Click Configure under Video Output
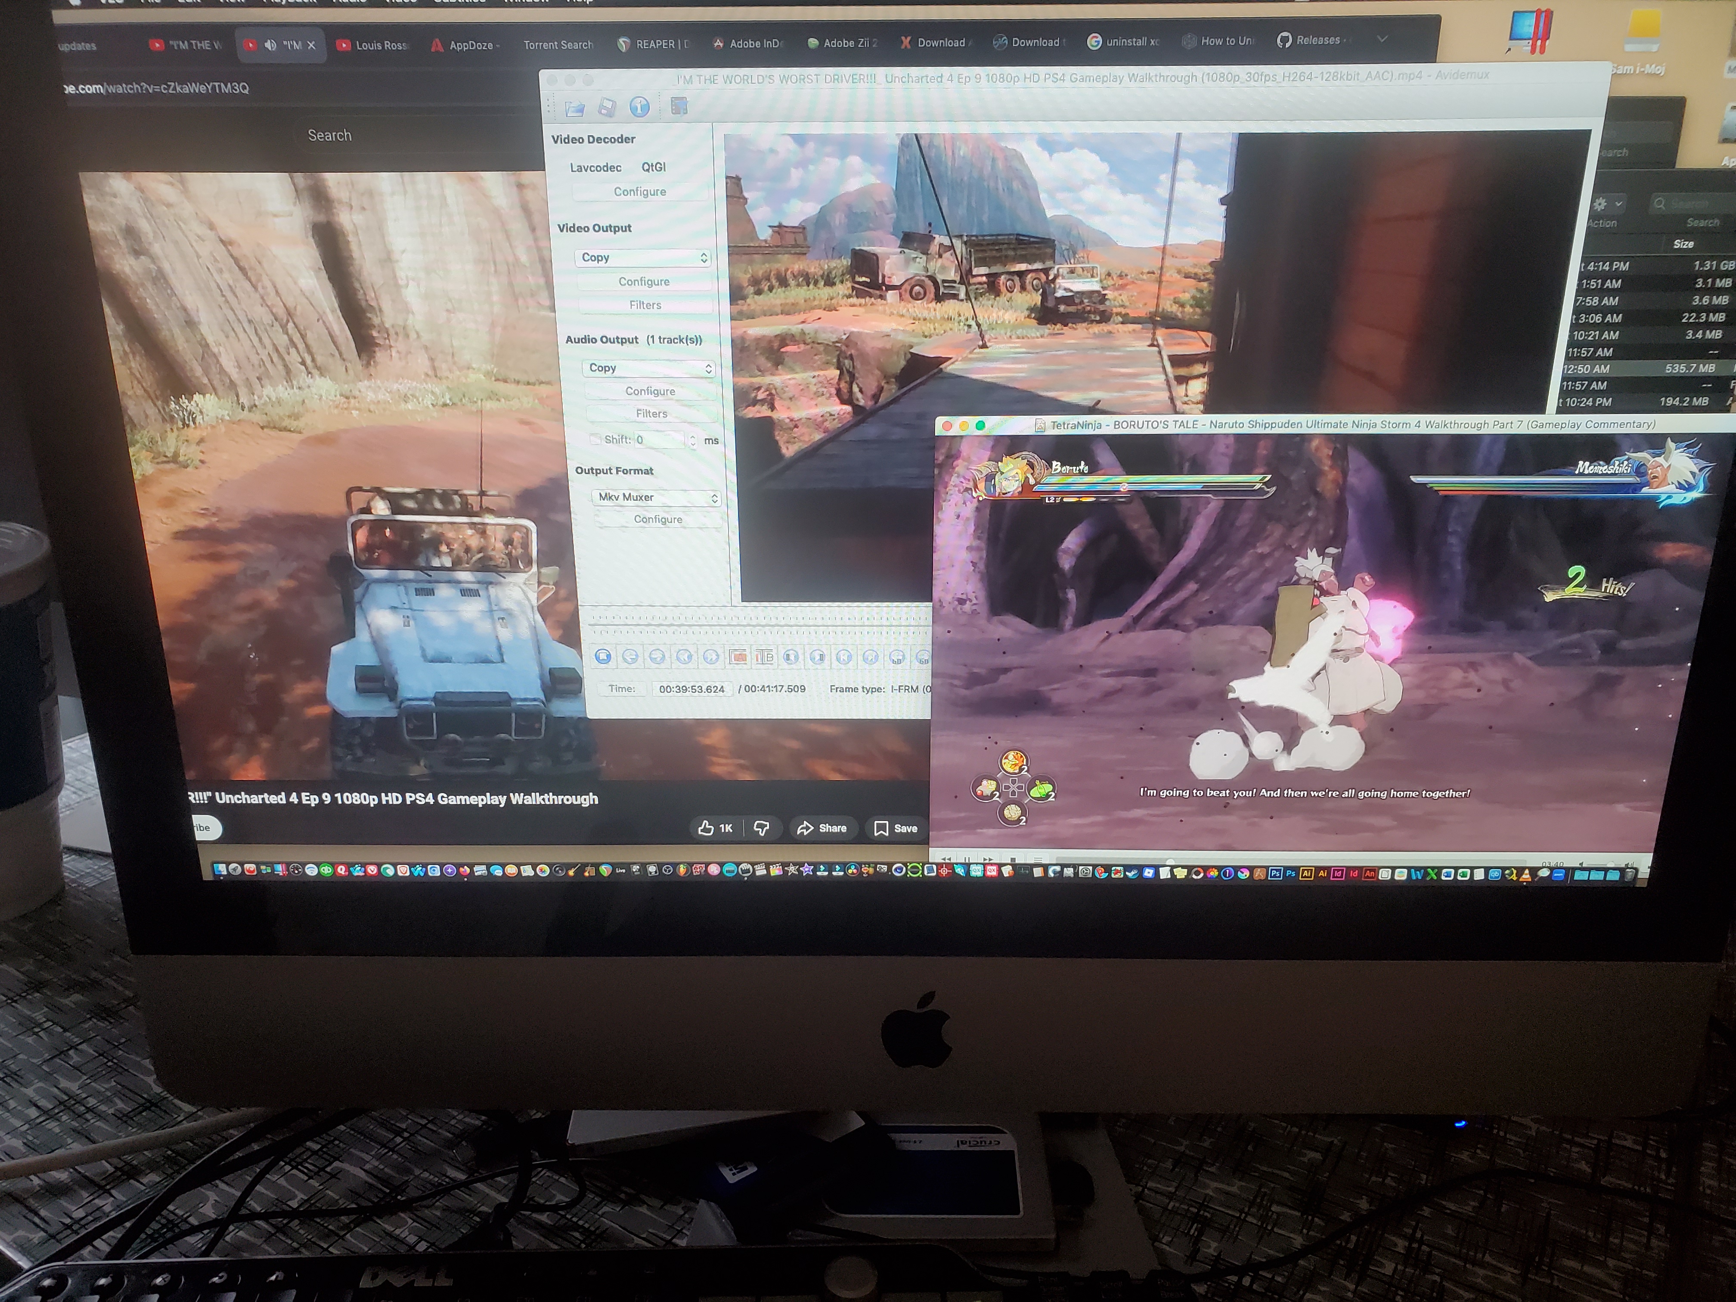This screenshot has width=1736, height=1302. [644, 282]
